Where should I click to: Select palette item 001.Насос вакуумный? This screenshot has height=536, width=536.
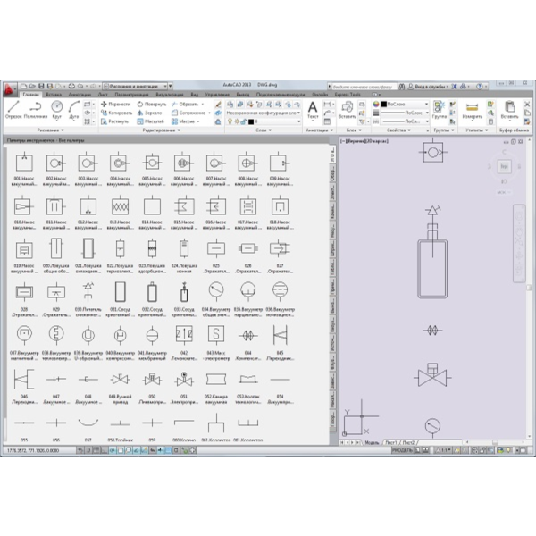coord(24,169)
